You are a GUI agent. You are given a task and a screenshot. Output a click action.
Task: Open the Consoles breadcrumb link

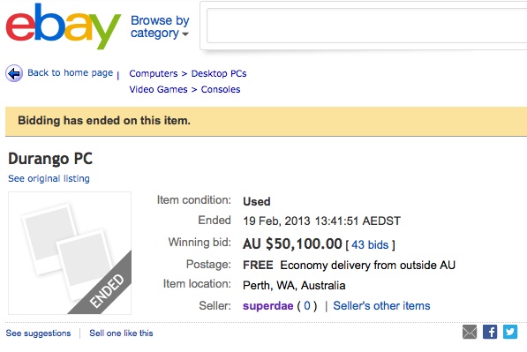pyautogui.click(x=221, y=89)
